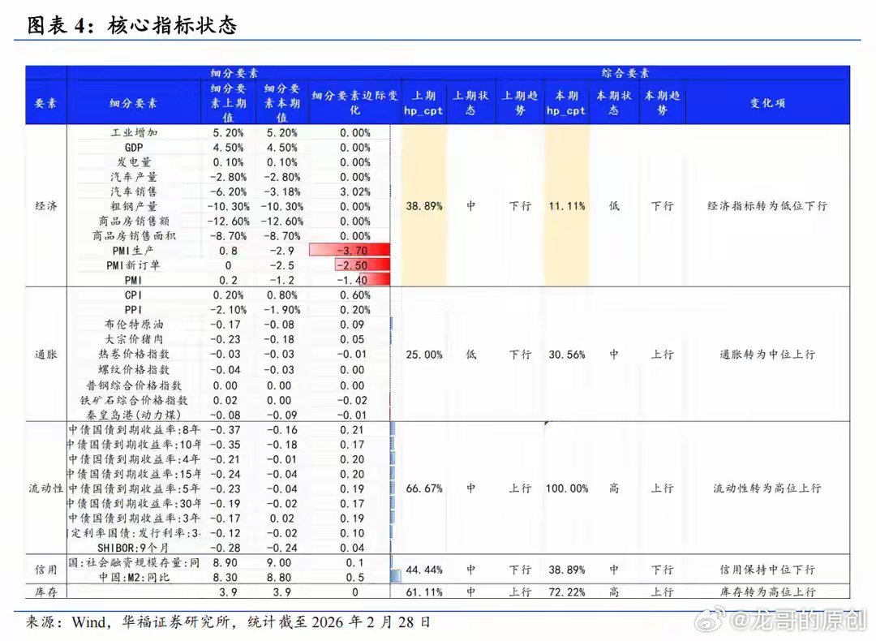
Task: Click the 发电量 row label
Action: [x=134, y=162]
